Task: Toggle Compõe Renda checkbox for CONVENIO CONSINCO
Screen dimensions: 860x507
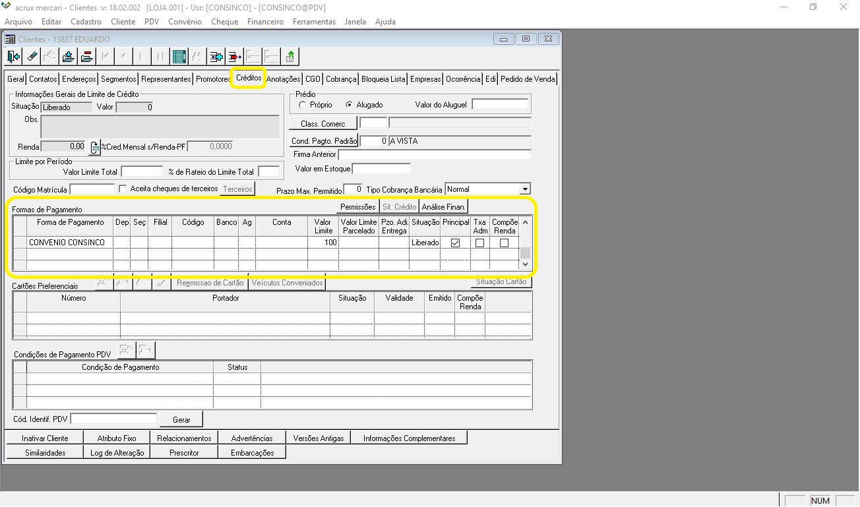Action: [504, 243]
